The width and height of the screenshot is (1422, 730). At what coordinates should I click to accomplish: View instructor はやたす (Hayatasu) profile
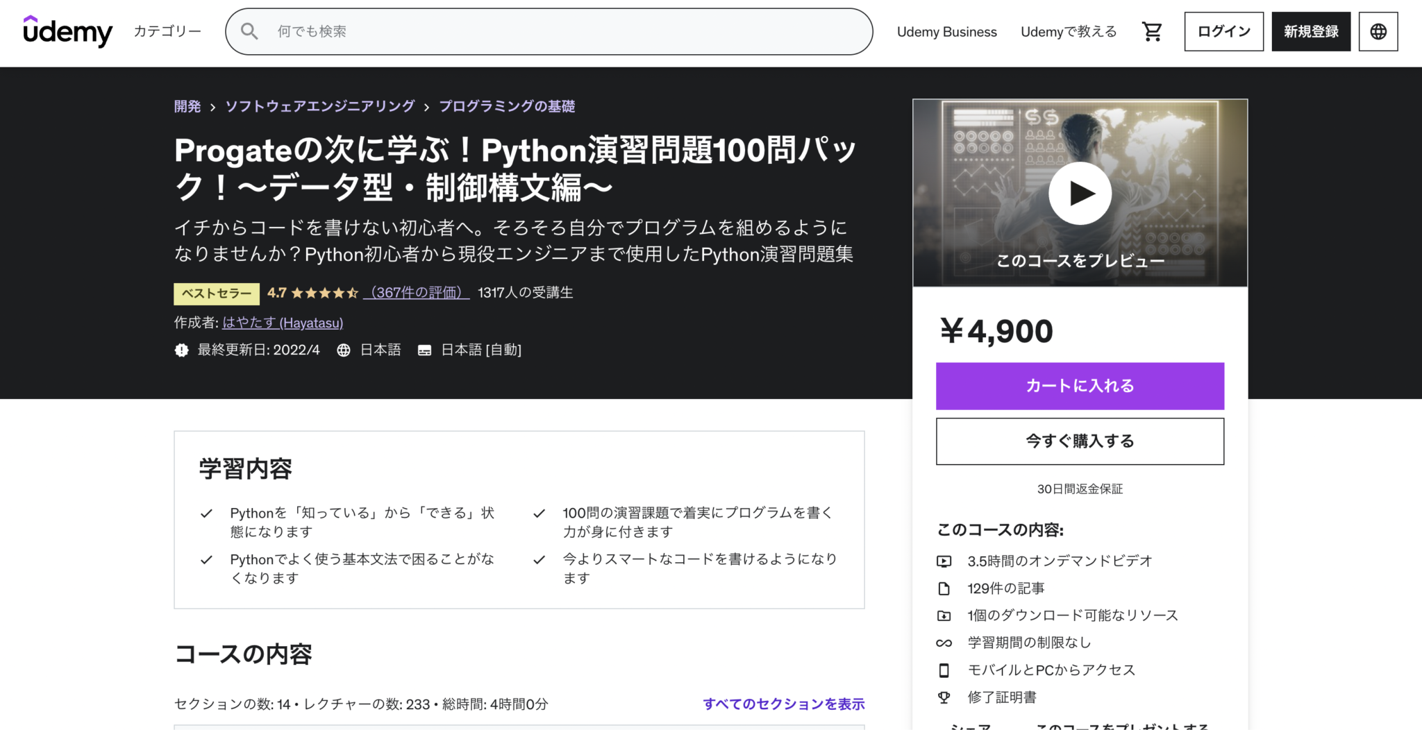(283, 323)
